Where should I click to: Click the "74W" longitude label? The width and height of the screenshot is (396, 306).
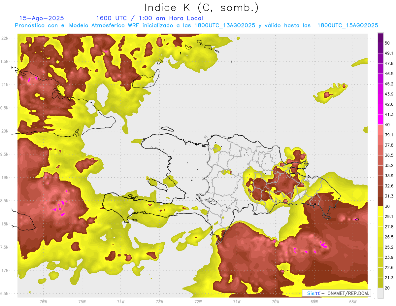pyautogui.click(x=121, y=301)
